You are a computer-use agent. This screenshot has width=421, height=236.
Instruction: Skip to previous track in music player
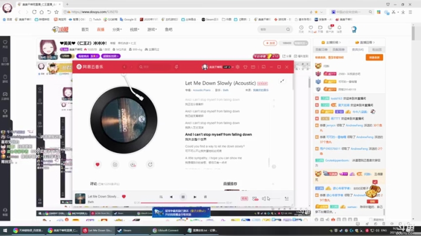(171, 197)
